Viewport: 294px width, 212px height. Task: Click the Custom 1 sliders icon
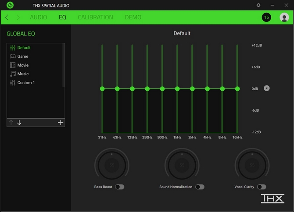click(x=13, y=82)
